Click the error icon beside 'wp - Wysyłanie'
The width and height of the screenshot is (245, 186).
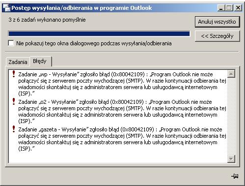tap(14, 74)
